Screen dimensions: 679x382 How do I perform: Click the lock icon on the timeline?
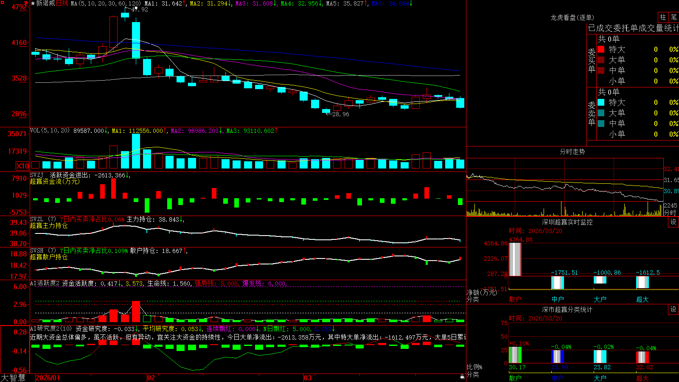tap(462, 376)
